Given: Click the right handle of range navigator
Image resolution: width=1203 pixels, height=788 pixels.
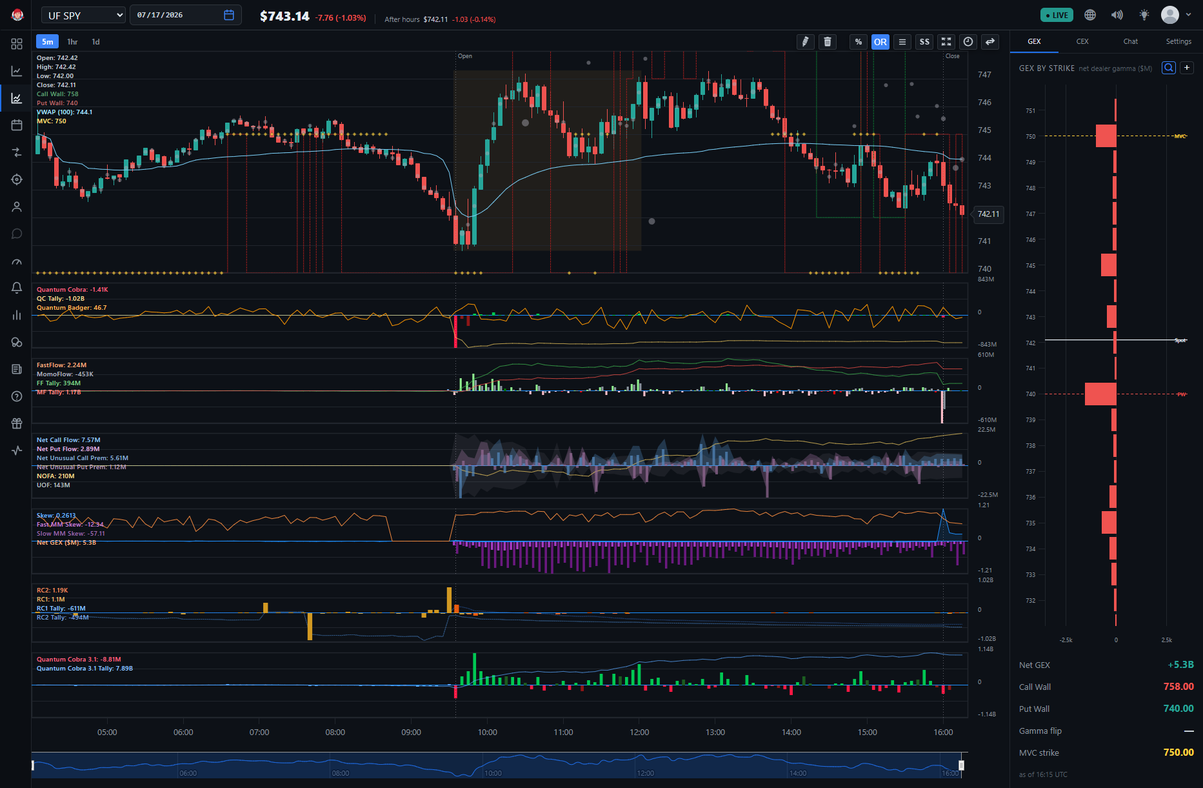Looking at the screenshot, I should pyautogui.click(x=961, y=765).
